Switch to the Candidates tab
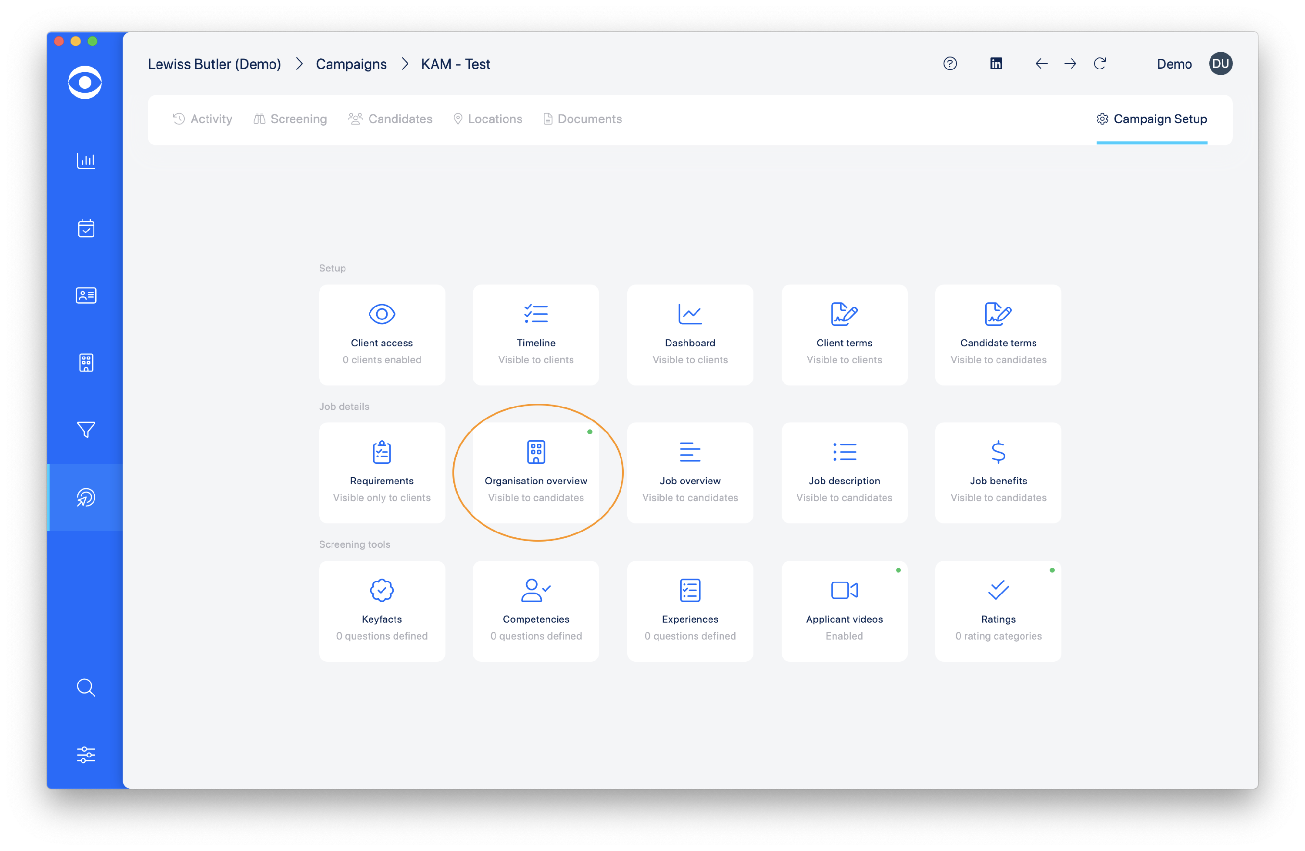The width and height of the screenshot is (1305, 851). [390, 119]
